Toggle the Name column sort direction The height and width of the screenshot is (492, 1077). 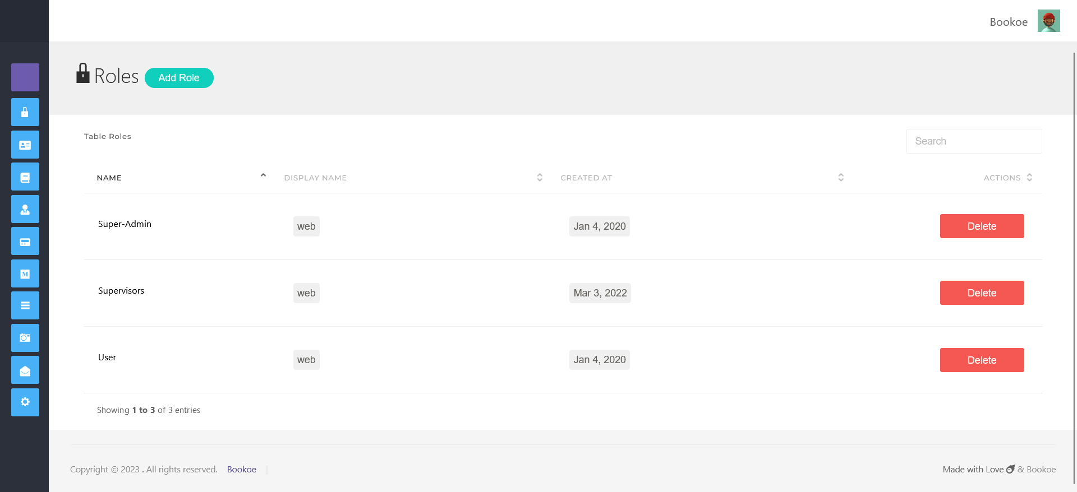263,175
